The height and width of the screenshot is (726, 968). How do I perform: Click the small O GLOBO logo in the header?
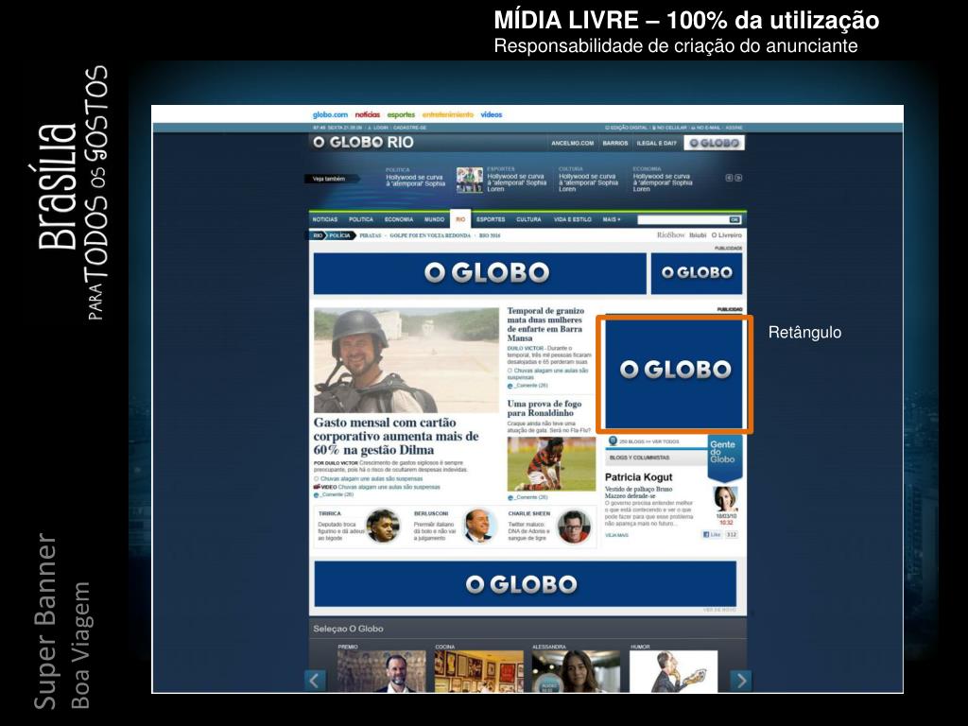715,144
